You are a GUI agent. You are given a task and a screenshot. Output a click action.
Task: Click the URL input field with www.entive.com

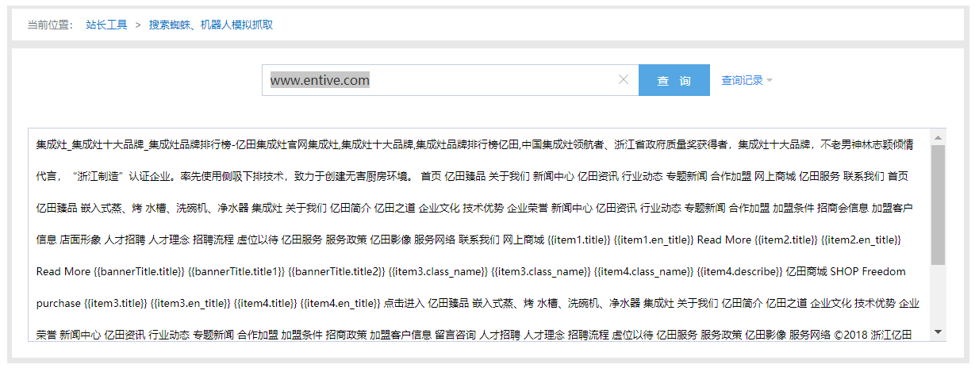coord(450,80)
